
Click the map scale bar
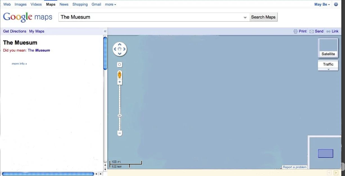tap(126, 164)
